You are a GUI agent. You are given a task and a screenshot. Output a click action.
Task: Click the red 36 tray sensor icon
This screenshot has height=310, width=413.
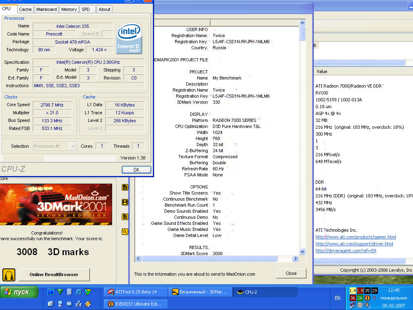click(x=353, y=298)
